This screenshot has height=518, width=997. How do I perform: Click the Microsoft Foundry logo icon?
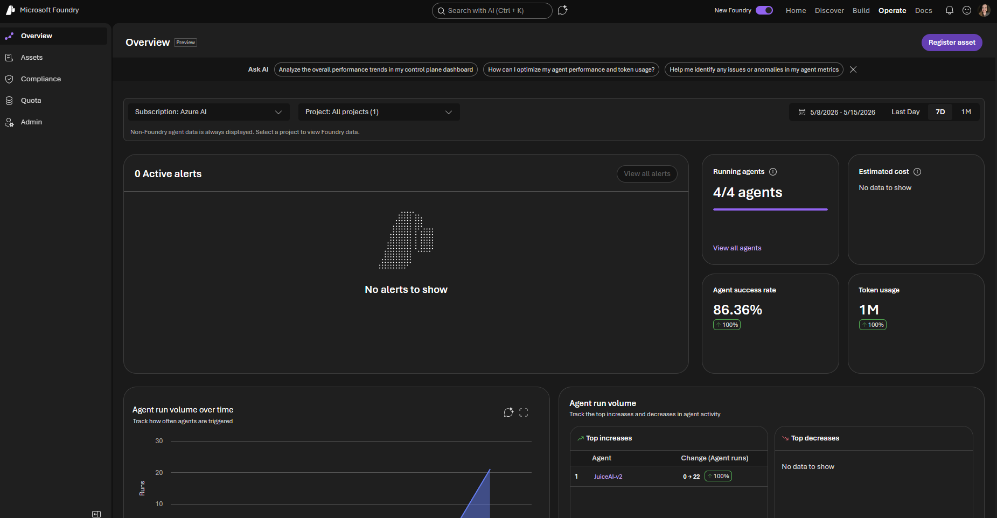10,10
